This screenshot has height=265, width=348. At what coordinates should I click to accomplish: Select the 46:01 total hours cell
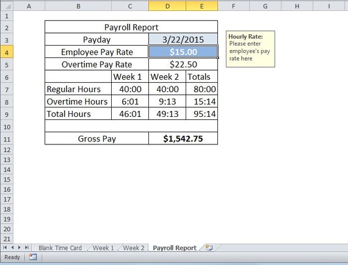(x=130, y=114)
